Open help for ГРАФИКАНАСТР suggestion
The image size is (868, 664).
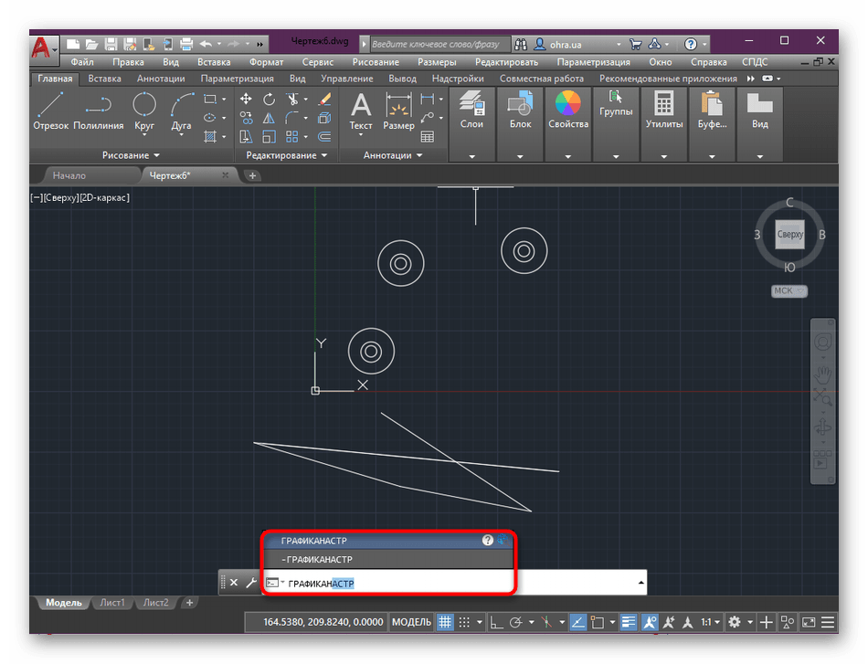[x=487, y=541]
